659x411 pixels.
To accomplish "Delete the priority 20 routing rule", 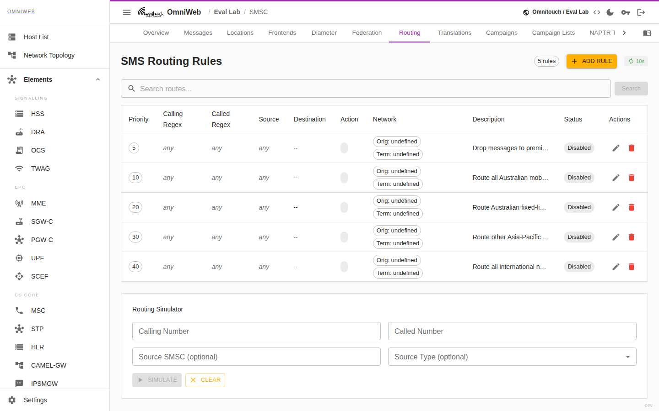I will [632, 207].
